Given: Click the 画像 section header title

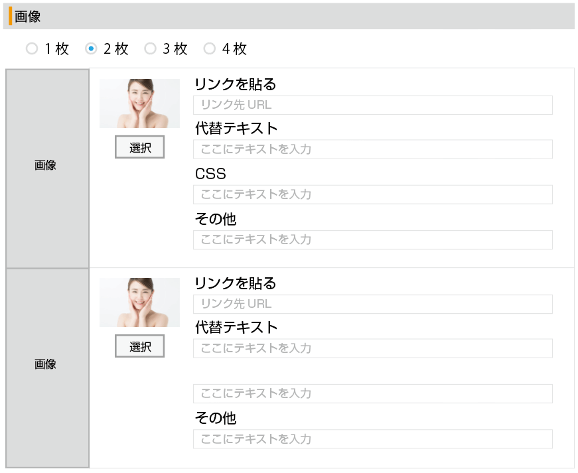Looking at the screenshot, I should point(28,17).
